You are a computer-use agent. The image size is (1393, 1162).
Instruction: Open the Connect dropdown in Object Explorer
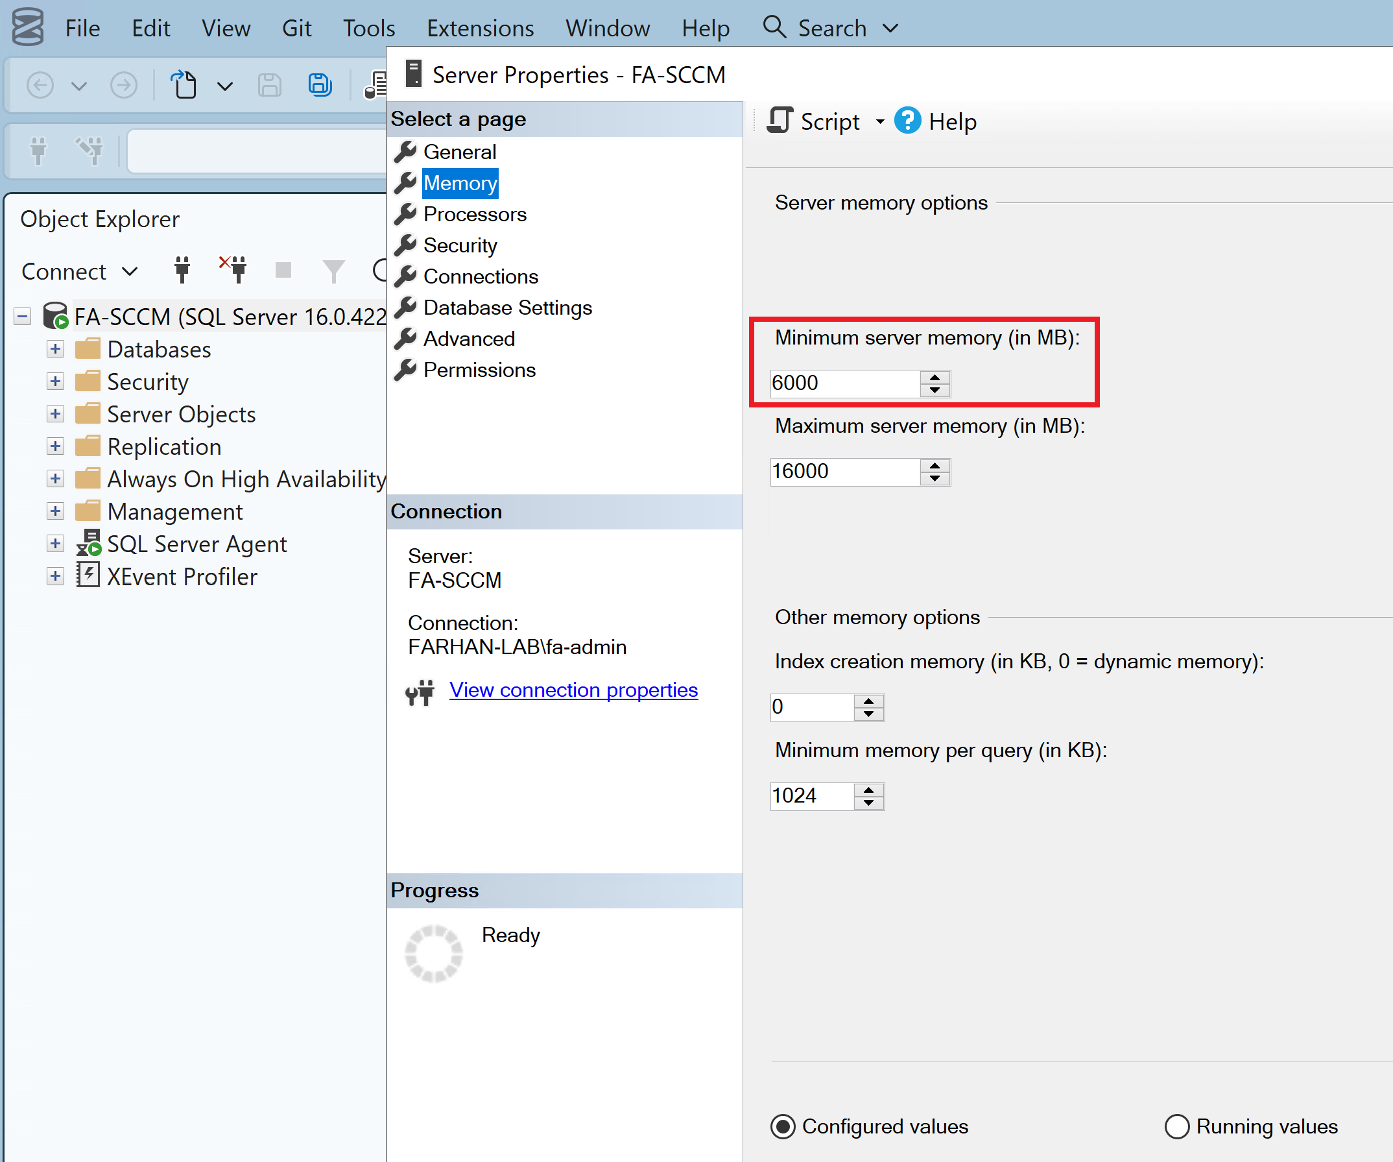pos(130,271)
